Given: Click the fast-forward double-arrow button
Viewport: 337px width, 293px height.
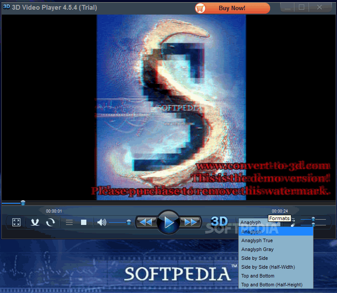Looking at the screenshot, I should pos(191,222).
